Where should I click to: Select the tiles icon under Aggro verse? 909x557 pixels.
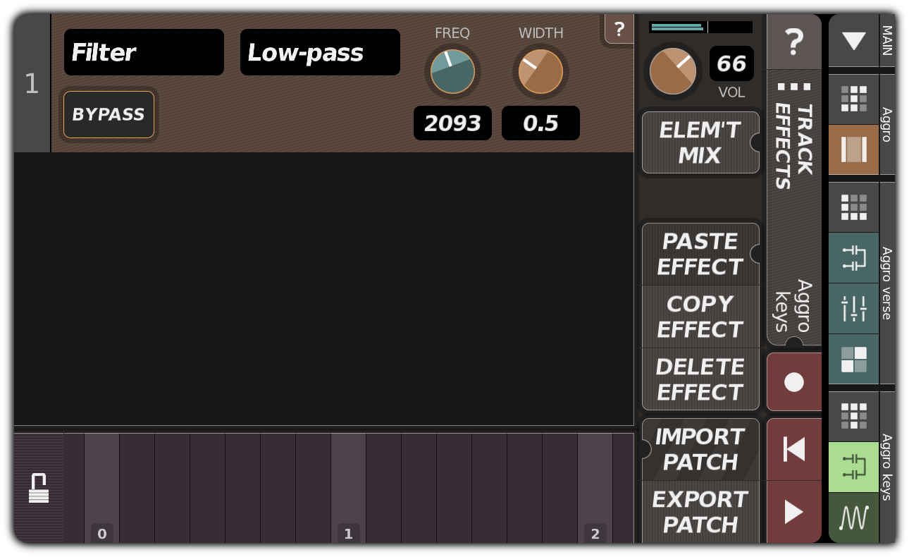[853, 360]
